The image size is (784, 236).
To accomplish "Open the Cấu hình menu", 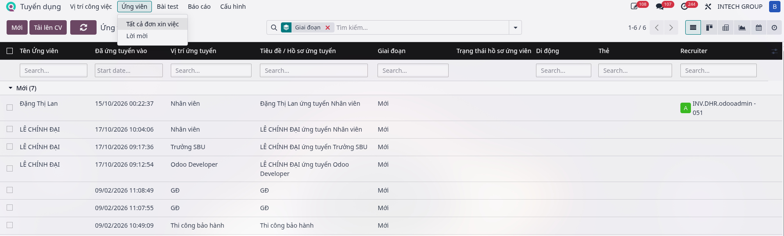I will pyautogui.click(x=233, y=7).
